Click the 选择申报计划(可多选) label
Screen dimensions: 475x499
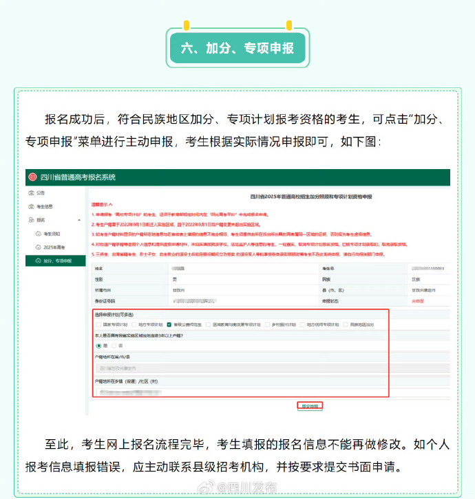pyautogui.click(x=114, y=315)
